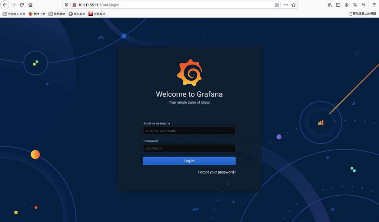The image size is (379, 222).
Task: Reload the current page
Action: pyautogui.click(x=22, y=5)
